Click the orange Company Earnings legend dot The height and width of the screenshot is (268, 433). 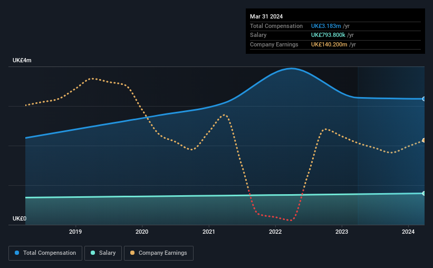[132, 253]
